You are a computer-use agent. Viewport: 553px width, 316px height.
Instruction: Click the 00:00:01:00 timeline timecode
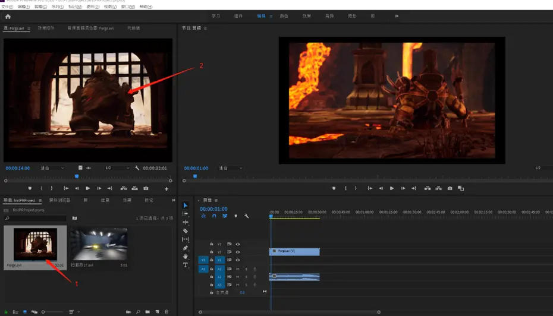tap(213, 209)
